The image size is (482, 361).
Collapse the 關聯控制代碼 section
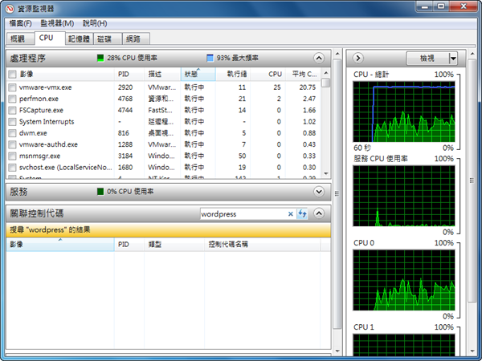tap(319, 213)
